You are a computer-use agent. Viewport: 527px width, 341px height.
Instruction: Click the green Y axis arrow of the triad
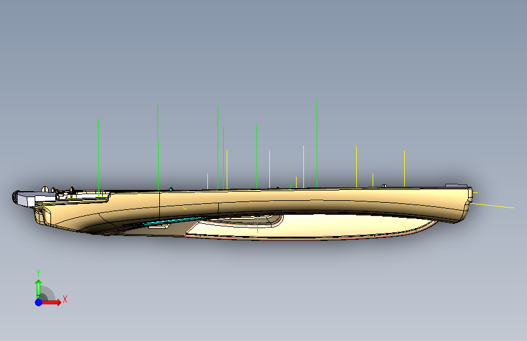[x=38, y=288]
